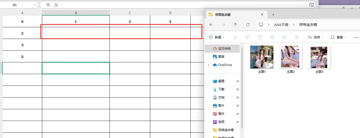Open the 新建 dropdown in Explorer
The width and height of the screenshot is (360, 138).
(x=216, y=37)
